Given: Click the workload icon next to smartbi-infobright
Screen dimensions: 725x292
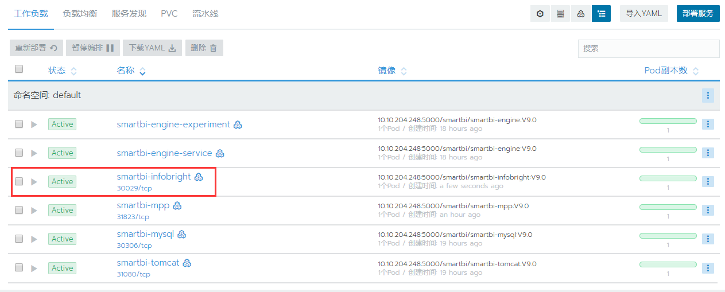Looking at the screenshot, I should tap(199, 177).
